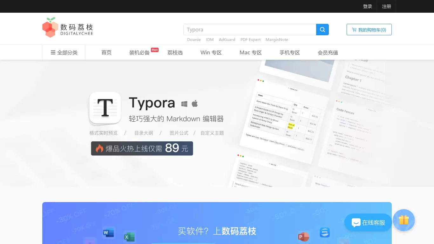Click the Typora banner title text
Image resolution: width=434 pixels, height=244 pixels.
[152, 103]
